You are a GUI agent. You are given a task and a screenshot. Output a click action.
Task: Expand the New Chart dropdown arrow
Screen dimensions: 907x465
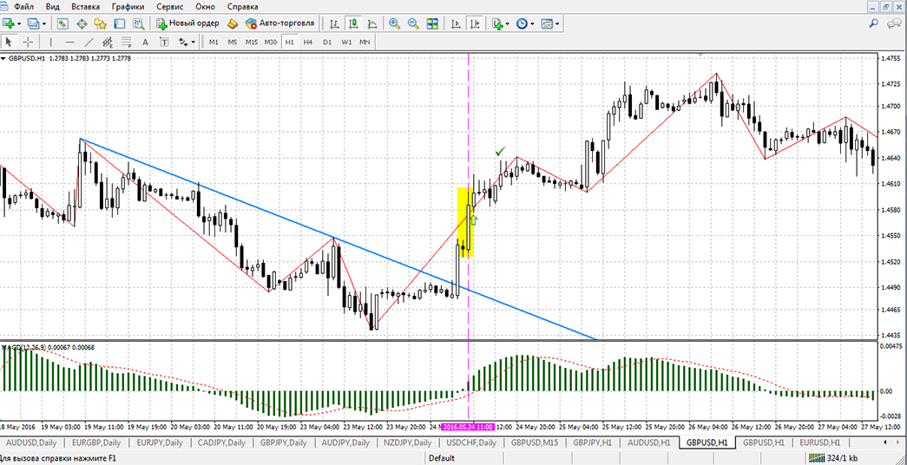(19, 23)
